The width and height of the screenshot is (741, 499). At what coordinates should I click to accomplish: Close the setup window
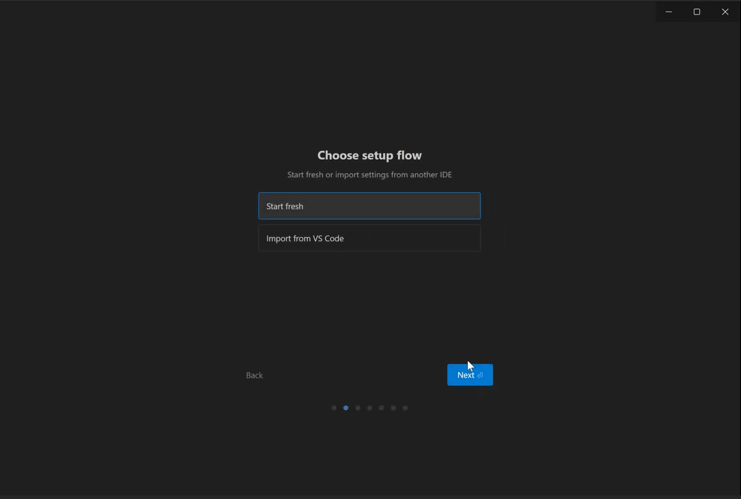[725, 12]
